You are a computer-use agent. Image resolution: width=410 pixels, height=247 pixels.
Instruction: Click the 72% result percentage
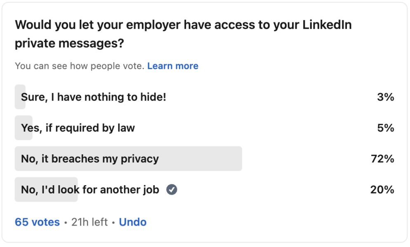point(382,159)
